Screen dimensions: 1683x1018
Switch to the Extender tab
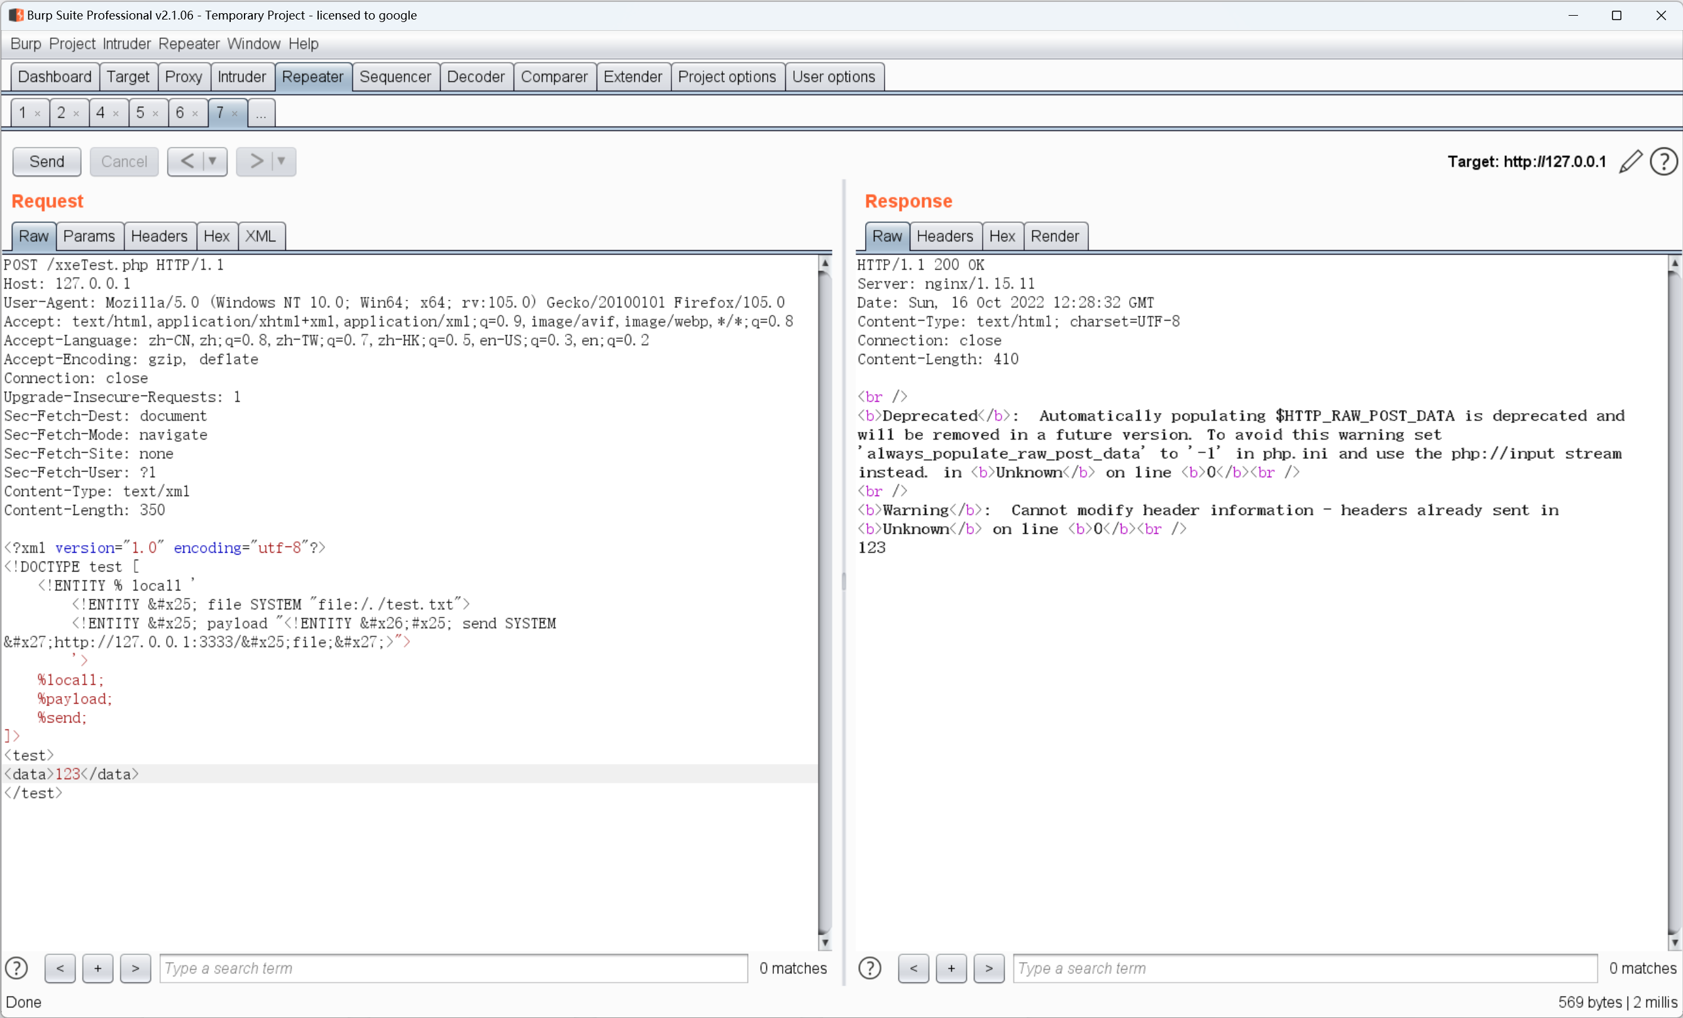click(x=633, y=77)
